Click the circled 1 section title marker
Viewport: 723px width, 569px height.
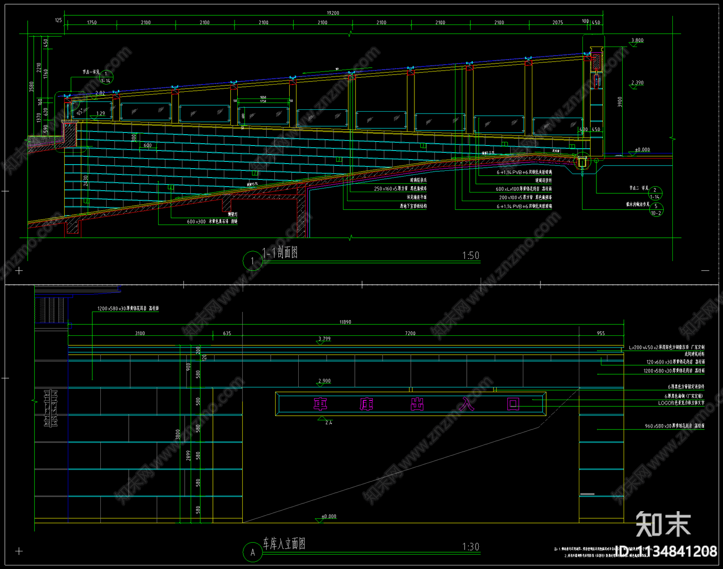252,261
